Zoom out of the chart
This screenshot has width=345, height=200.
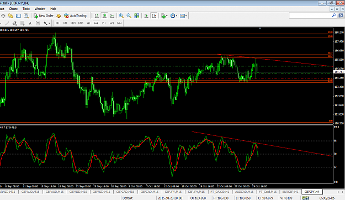(x=129, y=15)
